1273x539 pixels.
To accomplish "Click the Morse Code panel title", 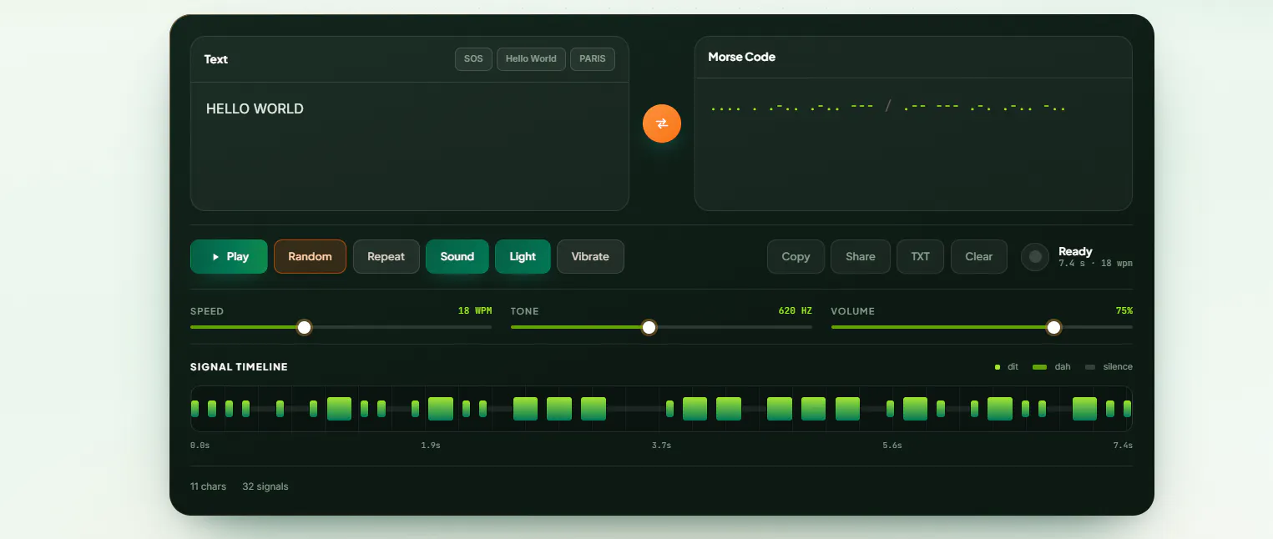I will coord(741,57).
